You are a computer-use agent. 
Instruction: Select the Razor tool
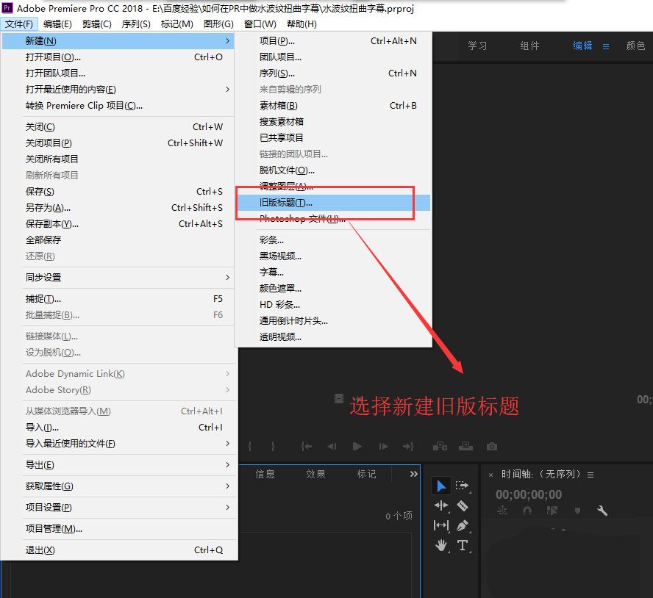point(463,505)
